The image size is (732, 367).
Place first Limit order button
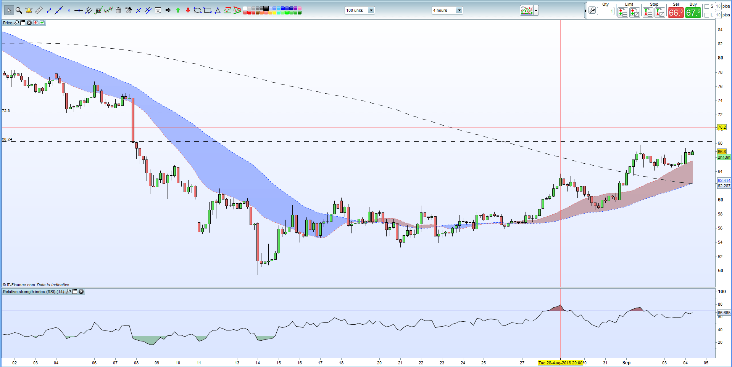pyautogui.click(x=623, y=13)
